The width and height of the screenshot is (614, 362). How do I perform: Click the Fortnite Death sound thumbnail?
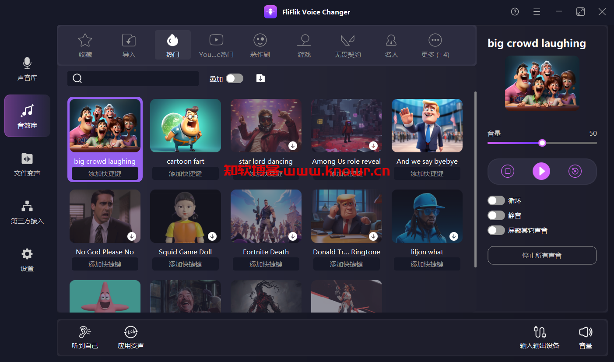click(x=266, y=216)
